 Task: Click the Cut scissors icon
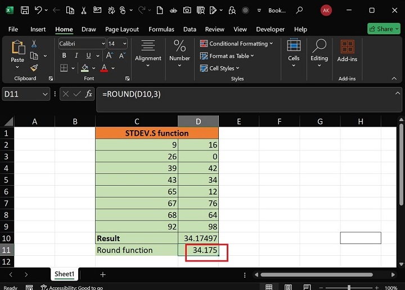point(34,44)
